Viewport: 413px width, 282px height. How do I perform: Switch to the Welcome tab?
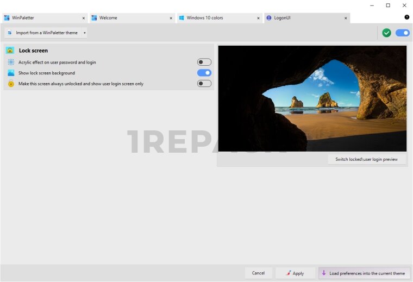click(x=108, y=18)
